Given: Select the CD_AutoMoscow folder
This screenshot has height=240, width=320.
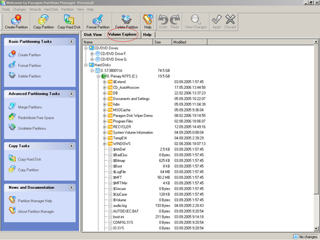Looking at the screenshot, I should coord(126,88).
